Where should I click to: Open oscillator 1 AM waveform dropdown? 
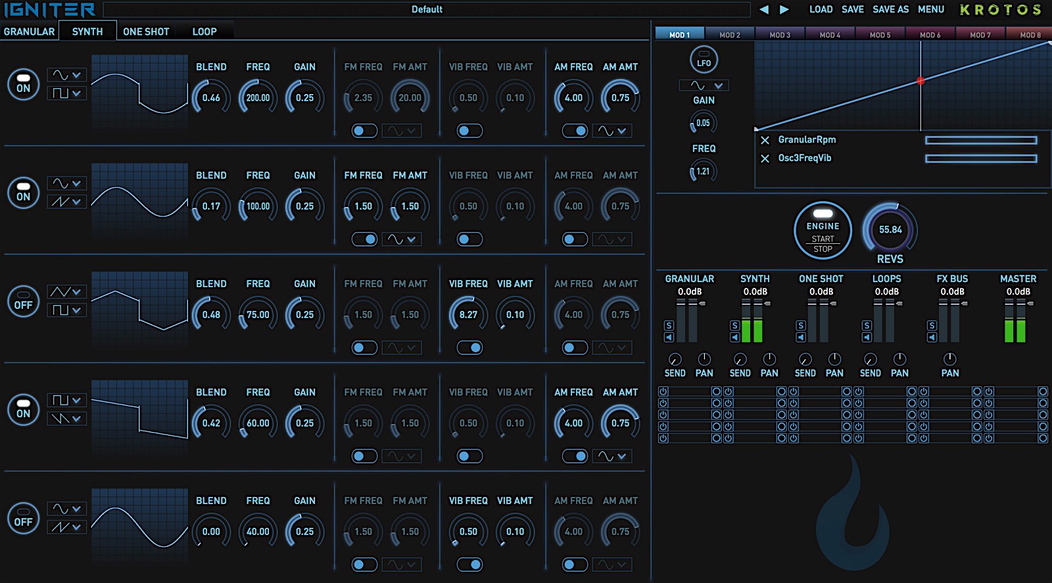click(x=612, y=131)
